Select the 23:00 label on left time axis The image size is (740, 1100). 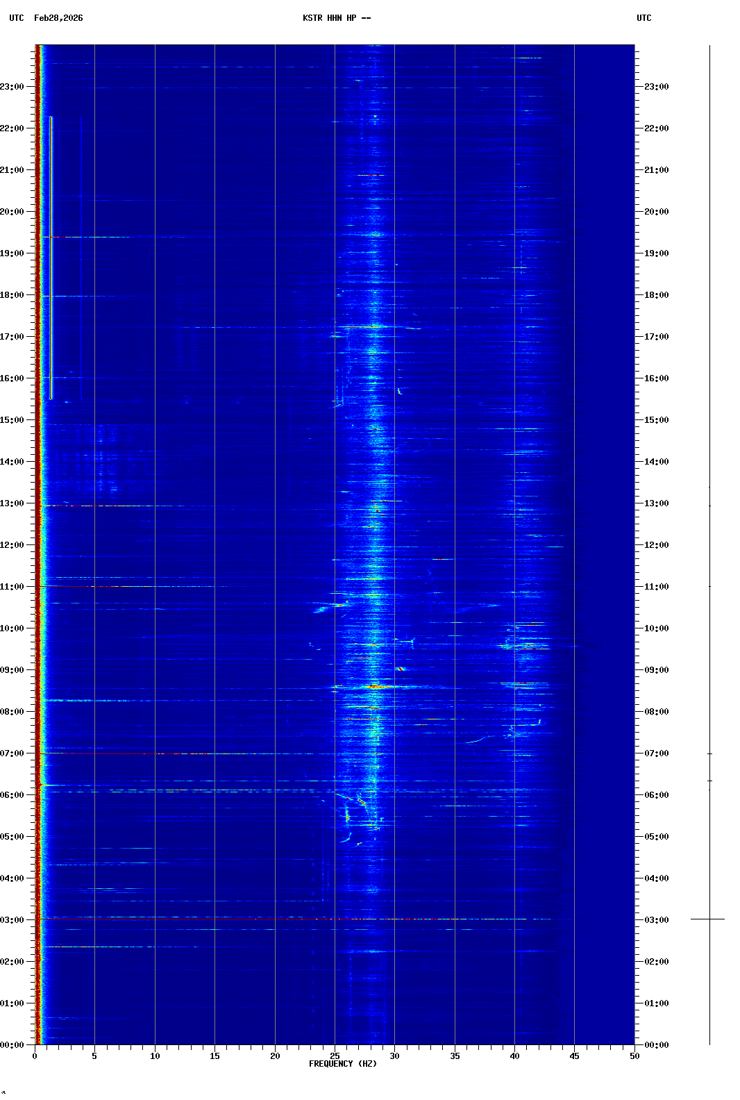12,87
